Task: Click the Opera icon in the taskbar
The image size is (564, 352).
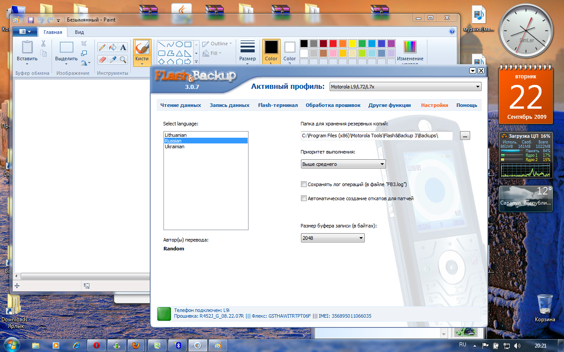Action: [96, 345]
